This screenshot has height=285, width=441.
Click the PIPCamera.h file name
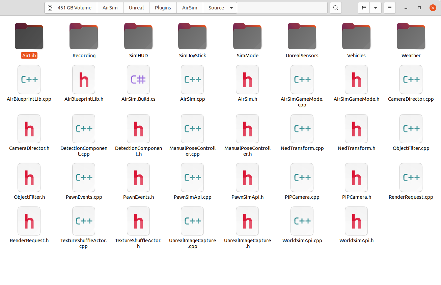pyautogui.click(x=356, y=197)
